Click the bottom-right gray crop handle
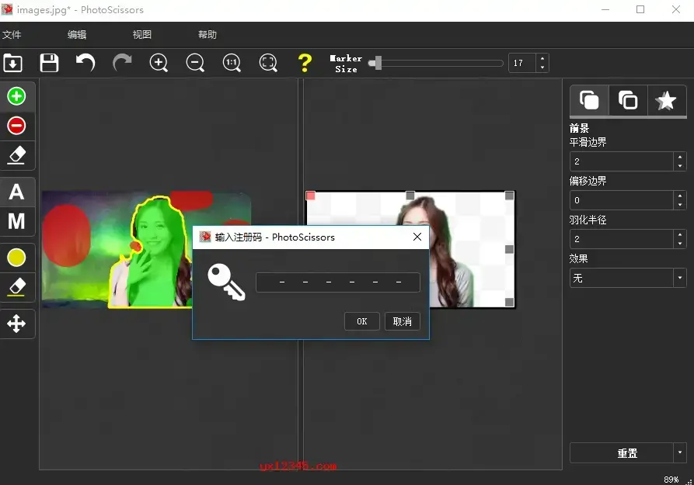Viewport: 694px width, 485px height. click(x=510, y=303)
